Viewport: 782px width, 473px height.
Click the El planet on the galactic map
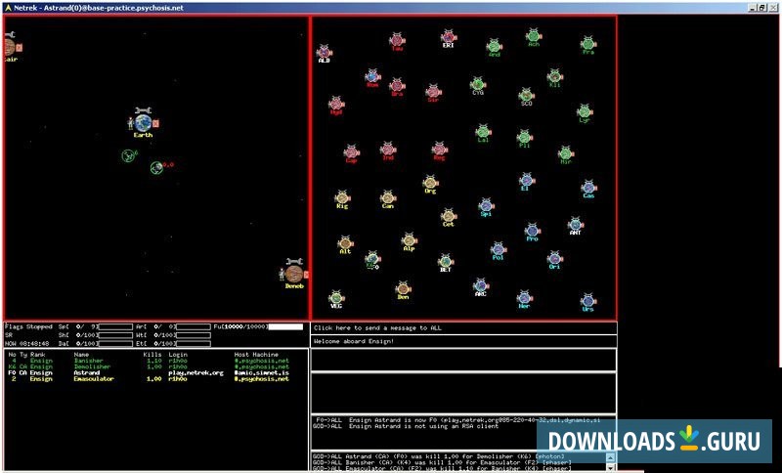coord(526,180)
